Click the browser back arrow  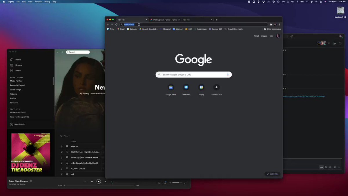click(x=108, y=24)
